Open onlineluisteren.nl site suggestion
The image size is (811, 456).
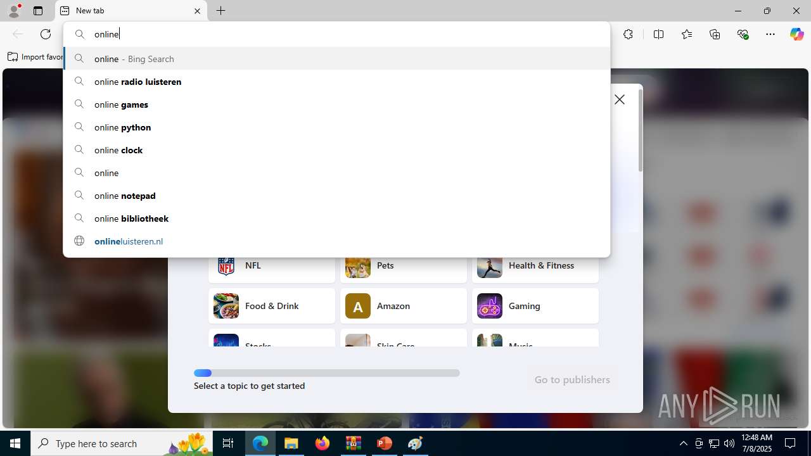[336, 241]
